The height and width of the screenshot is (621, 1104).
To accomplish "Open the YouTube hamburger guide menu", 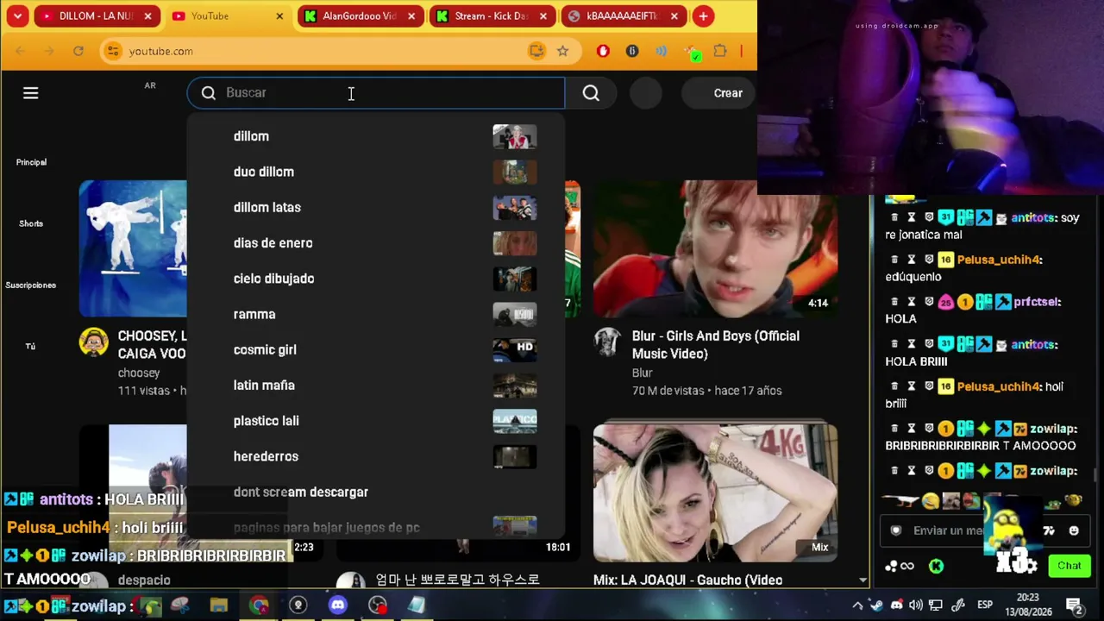I will [x=31, y=93].
